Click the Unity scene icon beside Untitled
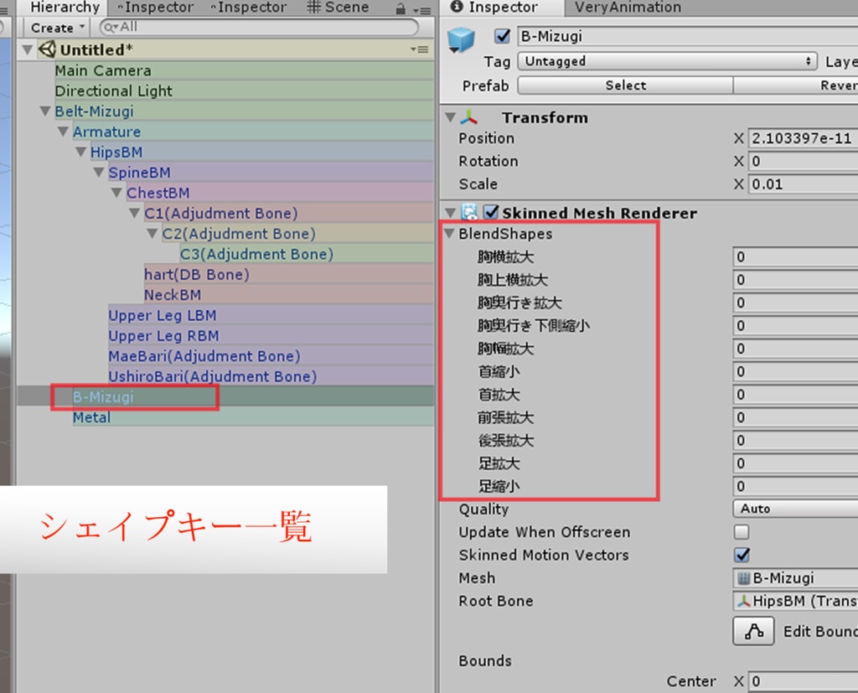The image size is (858, 693). click(47, 49)
